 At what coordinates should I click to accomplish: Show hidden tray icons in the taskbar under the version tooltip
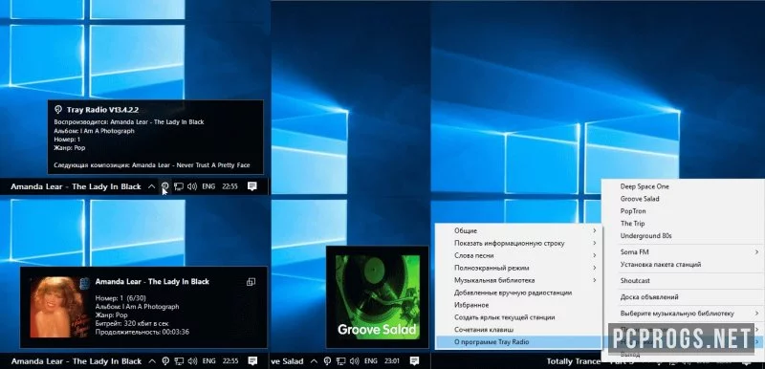point(152,186)
